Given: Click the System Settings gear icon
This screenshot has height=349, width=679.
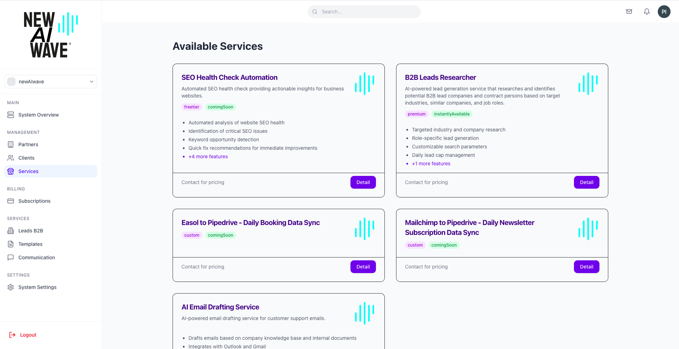Looking at the screenshot, I should pyautogui.click(x=11, y=287).
